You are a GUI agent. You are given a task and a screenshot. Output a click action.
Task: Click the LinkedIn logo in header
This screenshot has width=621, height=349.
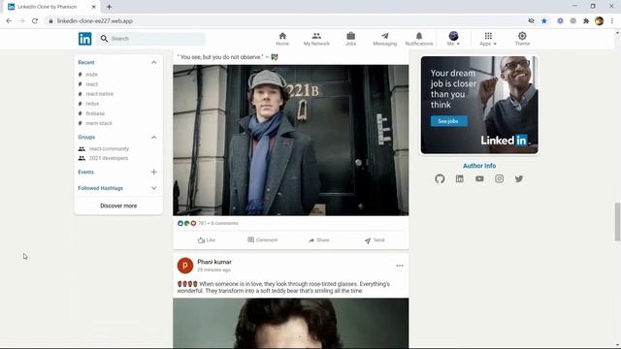click(x=84, y=39)
